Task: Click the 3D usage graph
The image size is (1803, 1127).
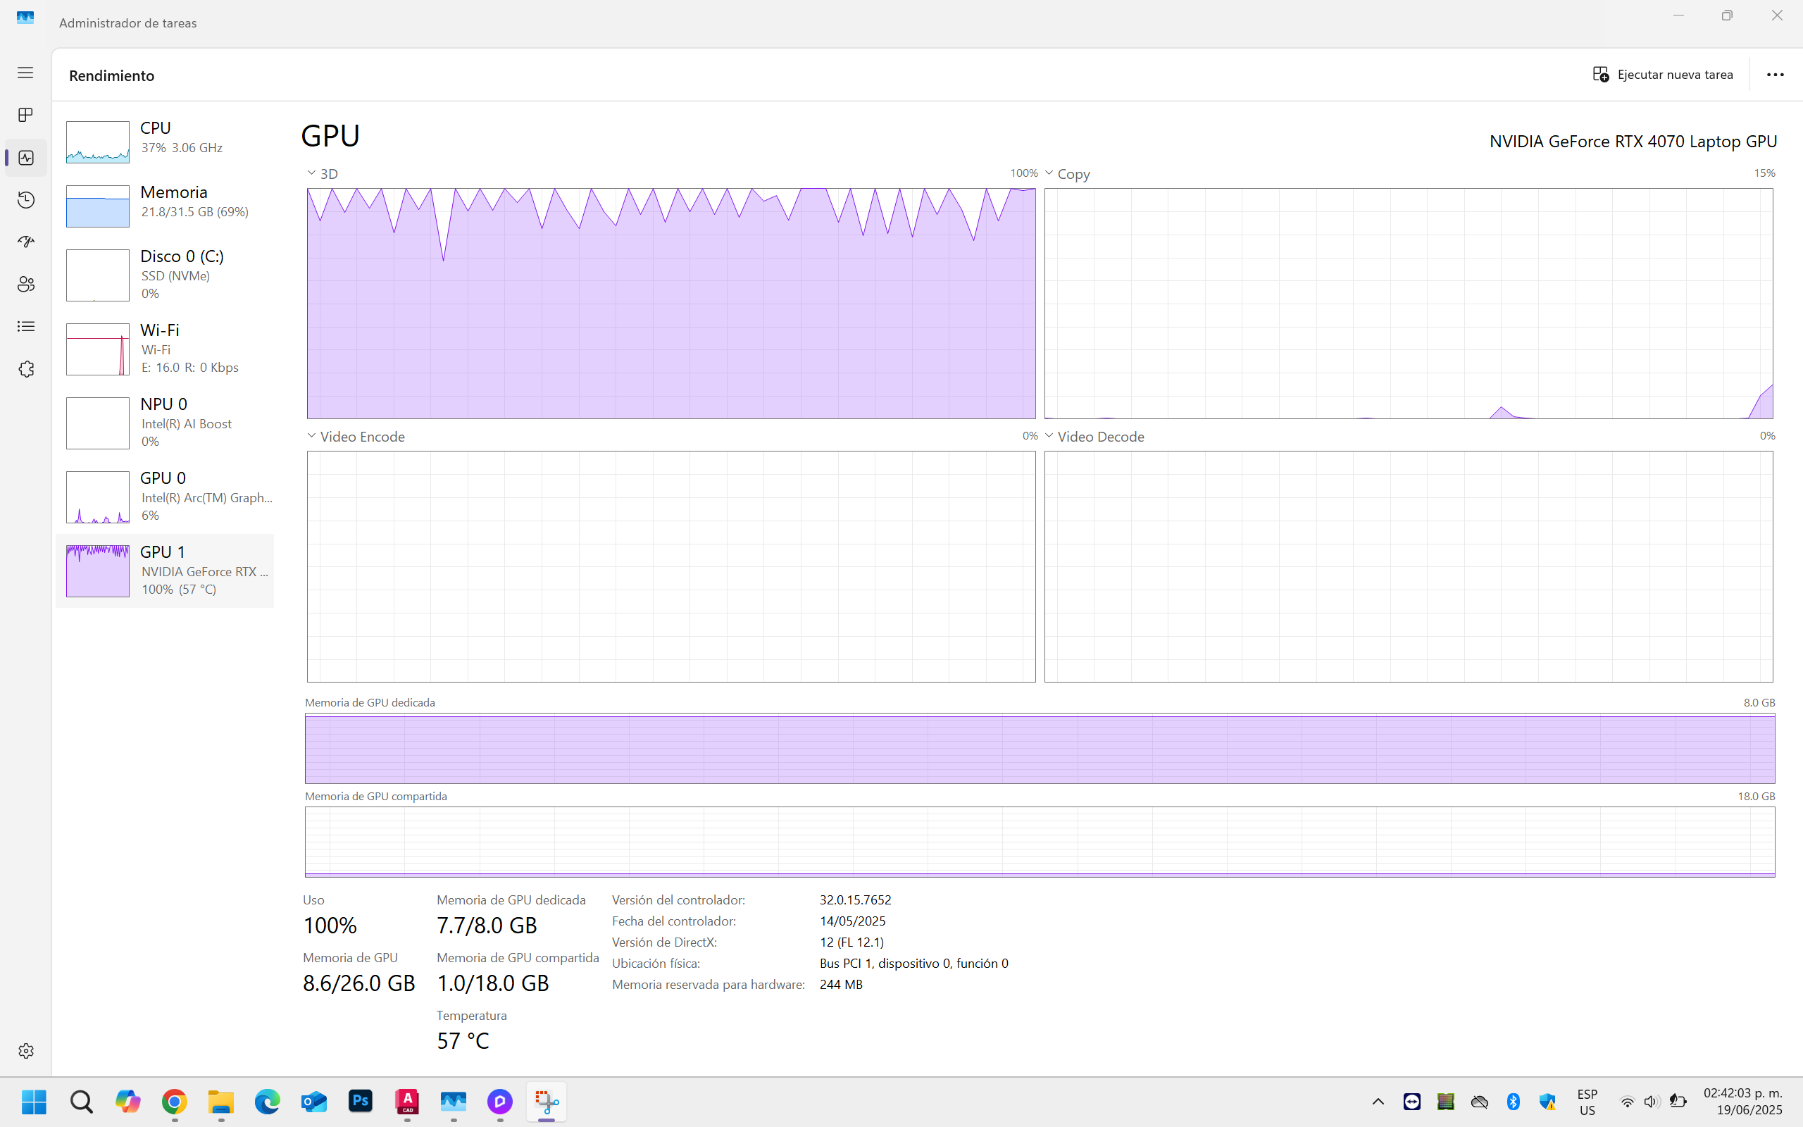Action: [671, 304]
